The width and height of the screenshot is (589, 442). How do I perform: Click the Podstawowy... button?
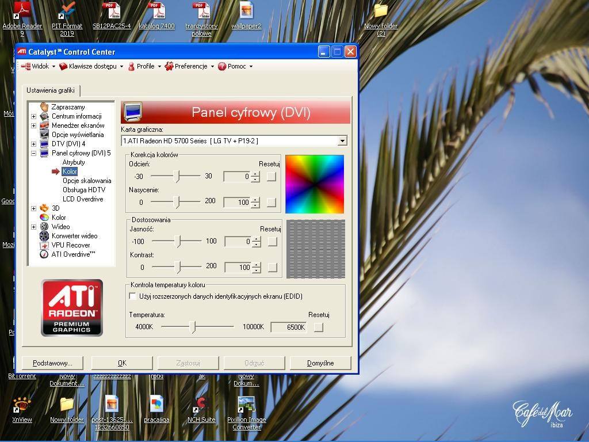point(52,363)
